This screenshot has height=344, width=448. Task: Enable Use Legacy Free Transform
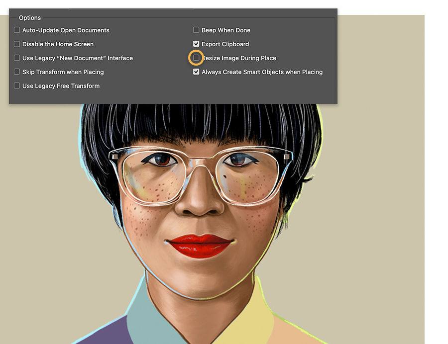(16, 86)
